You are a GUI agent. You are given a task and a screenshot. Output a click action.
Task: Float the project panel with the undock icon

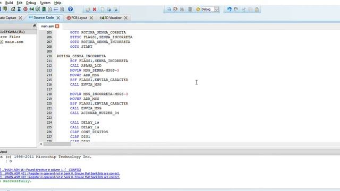click(34, 26)
